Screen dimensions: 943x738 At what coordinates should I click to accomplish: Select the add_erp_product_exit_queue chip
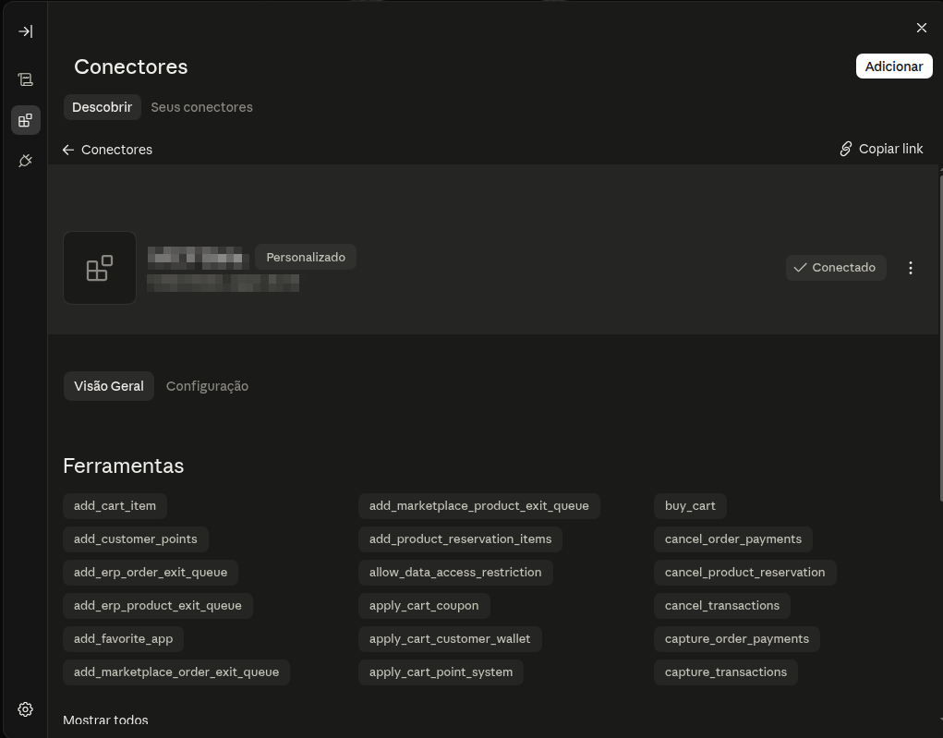point(158,606)
